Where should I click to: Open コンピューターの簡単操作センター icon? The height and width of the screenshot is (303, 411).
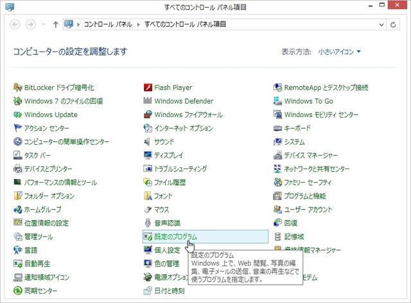[17, 142]
